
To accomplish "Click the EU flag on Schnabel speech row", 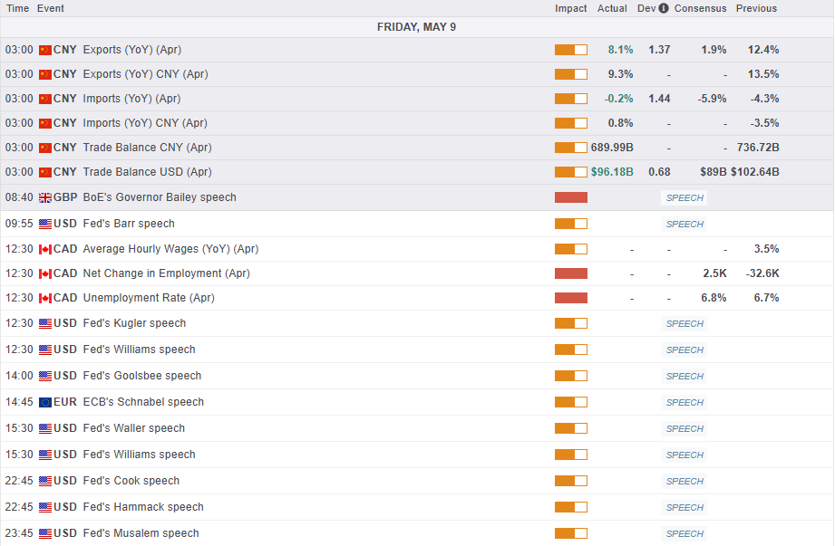I will [45, 402].
